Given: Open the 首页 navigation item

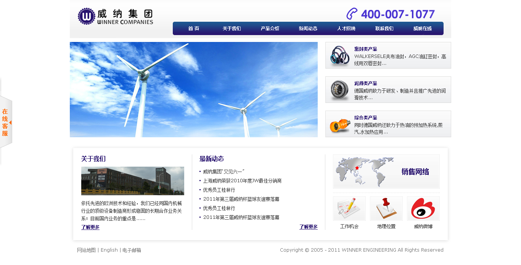Looking at the screenshot, I should pyautogui.click(x=193, y=29).
